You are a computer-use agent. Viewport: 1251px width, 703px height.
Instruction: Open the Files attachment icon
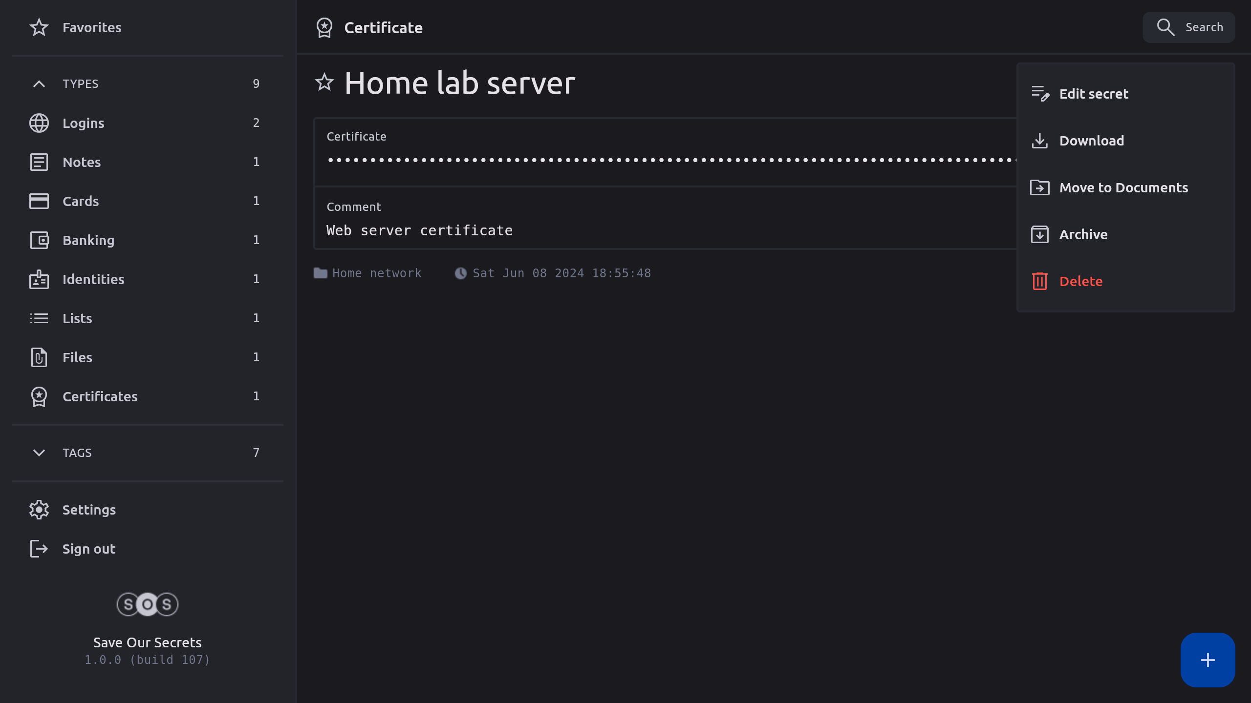[x=39, y=357]
